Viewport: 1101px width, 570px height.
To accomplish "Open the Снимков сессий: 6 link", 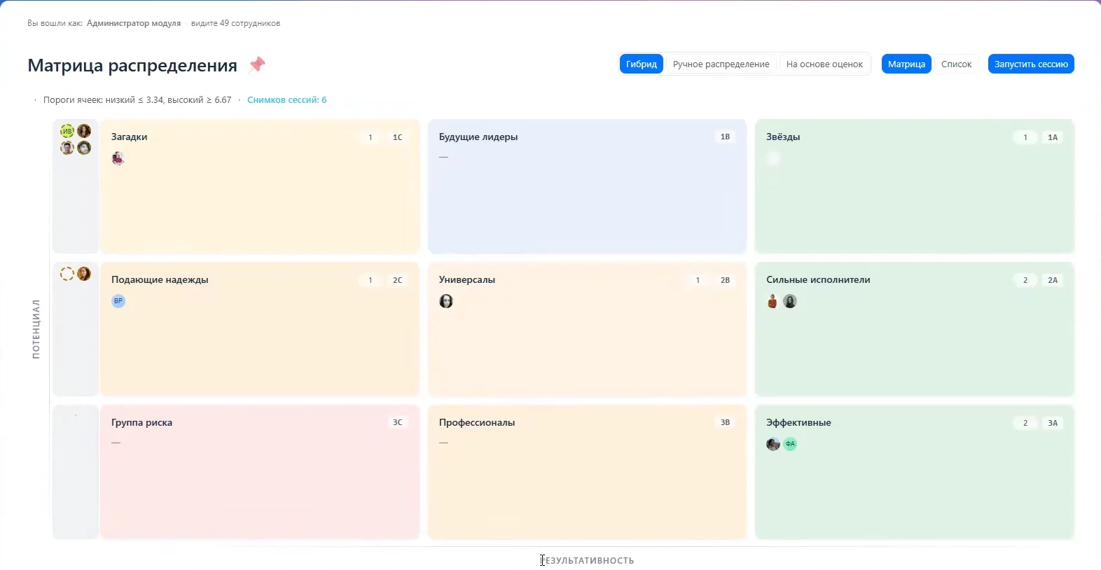I will coord(287,100).
